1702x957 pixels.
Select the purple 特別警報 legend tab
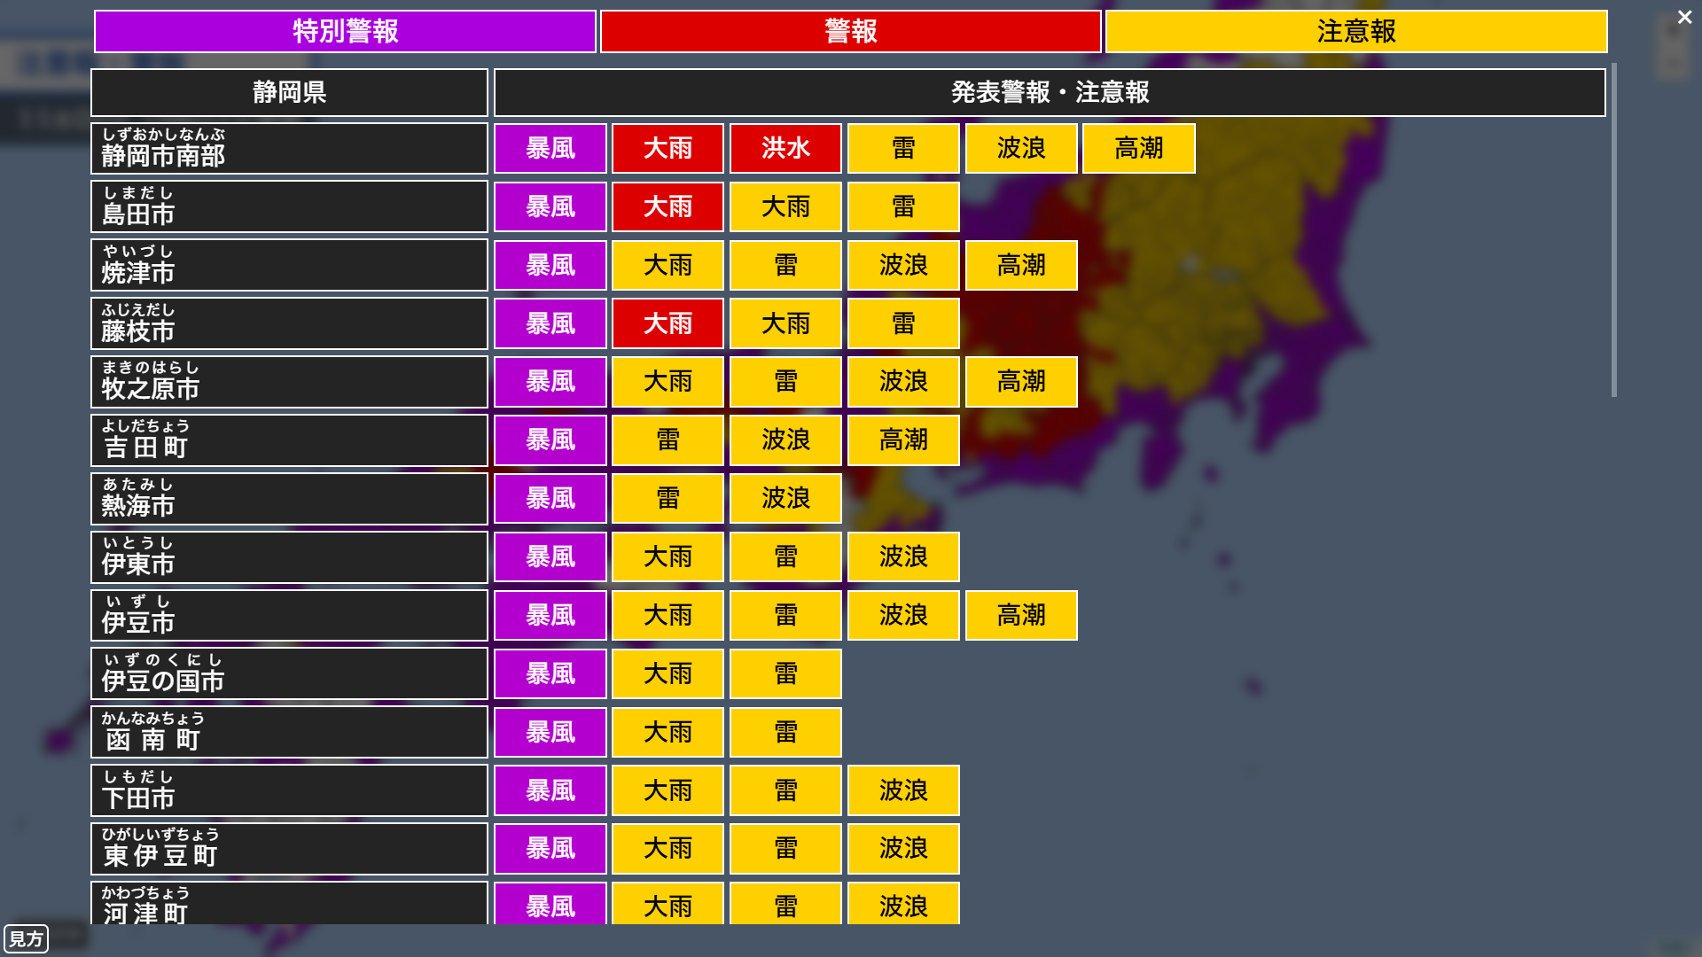pos(345,32)
